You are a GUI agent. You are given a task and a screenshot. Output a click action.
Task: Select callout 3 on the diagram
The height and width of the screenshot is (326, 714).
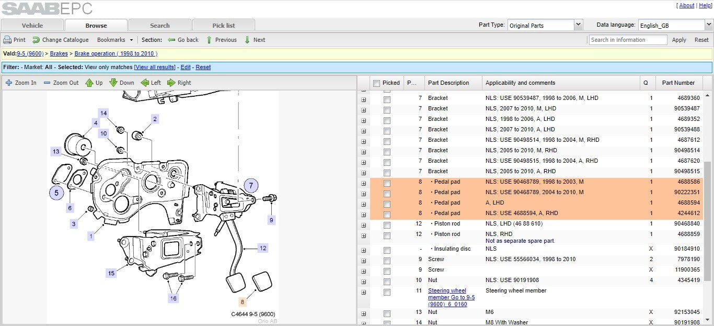[x=74, y=224]
